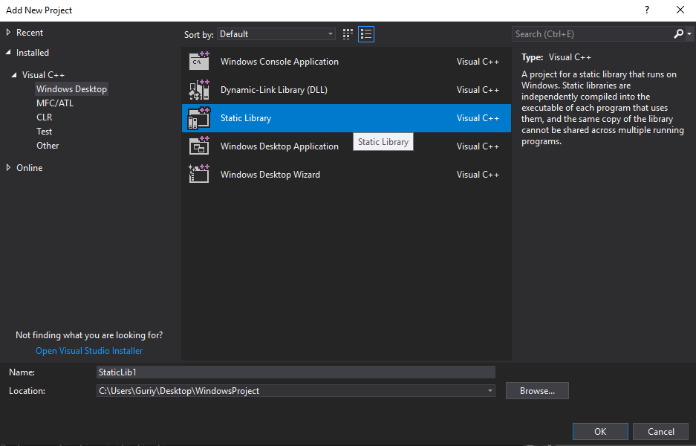Viewport: 696px width, 446px height.
Task: Click the Windows Desktop Wizard template icon
Action: coord(199,175)
